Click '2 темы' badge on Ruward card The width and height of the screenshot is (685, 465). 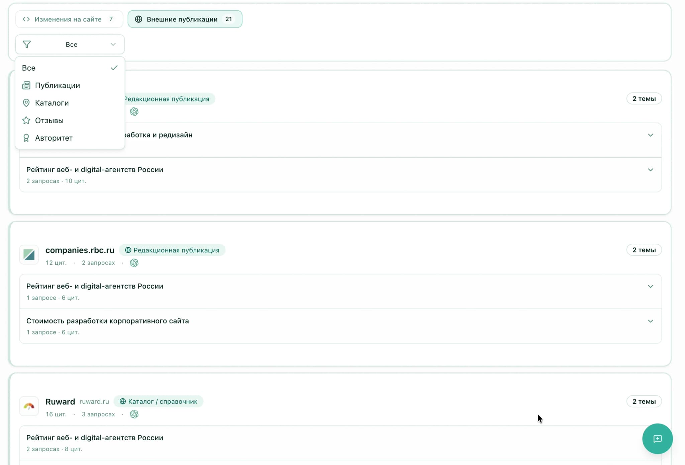644,401
